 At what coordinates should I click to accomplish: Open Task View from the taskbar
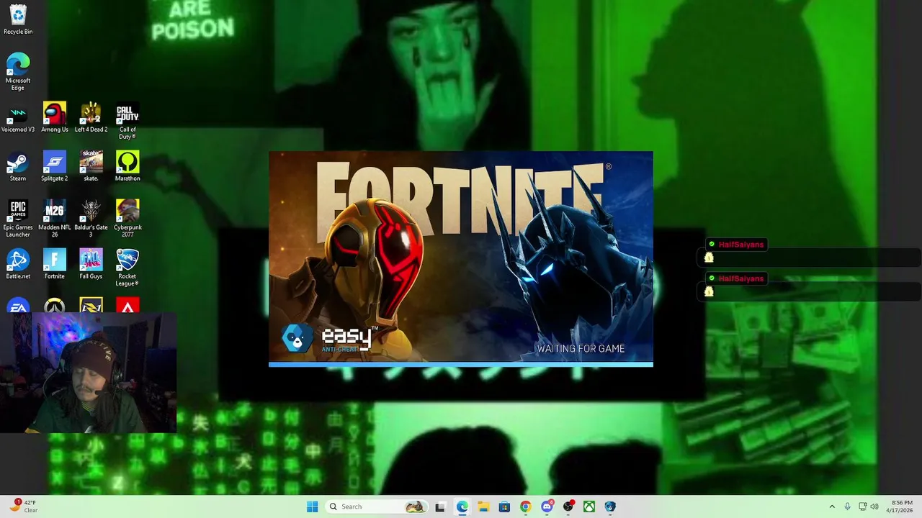pos(440,506)
